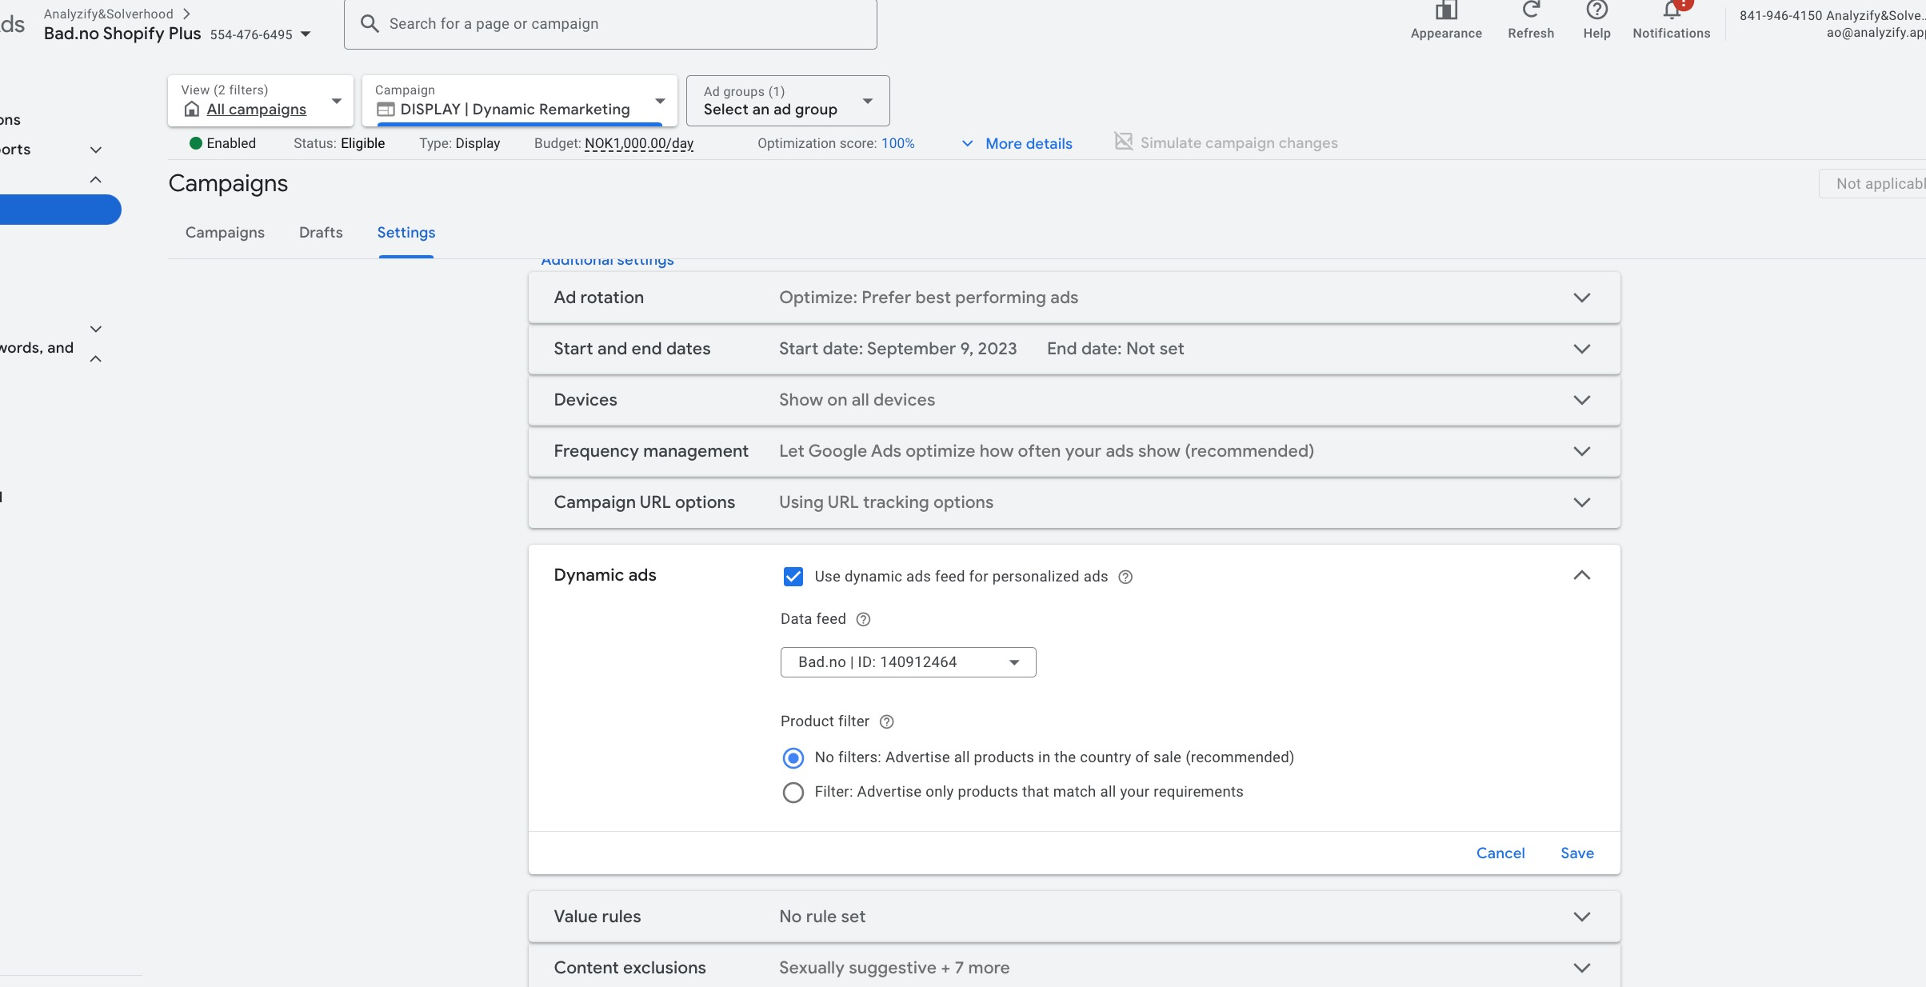Click Simulate campaign changes
The width and height of the screenshot is (1926, 987).
[x=1239, y=143]
